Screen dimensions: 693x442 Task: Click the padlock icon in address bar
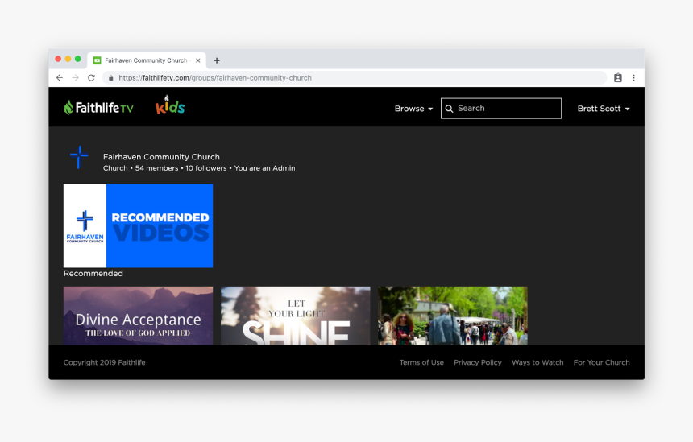click(111, 78)
